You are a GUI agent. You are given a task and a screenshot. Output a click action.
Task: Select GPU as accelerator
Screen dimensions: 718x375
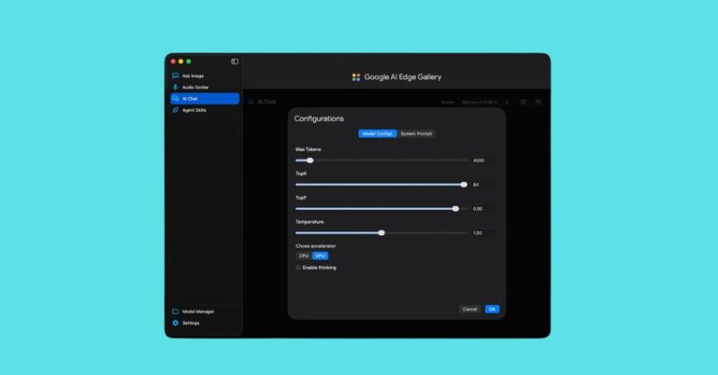click(320, 256)
